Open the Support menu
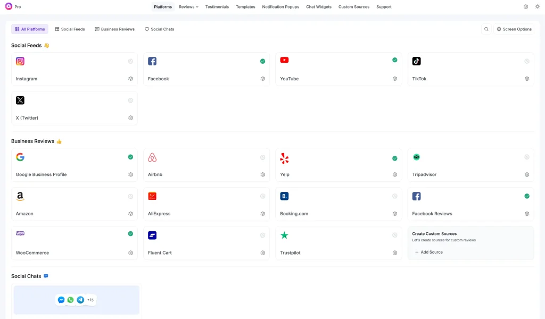545x319 pixels. [x=384, y=6]
